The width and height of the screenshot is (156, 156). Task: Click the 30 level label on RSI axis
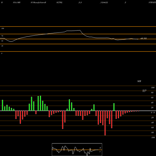(2, 46)
